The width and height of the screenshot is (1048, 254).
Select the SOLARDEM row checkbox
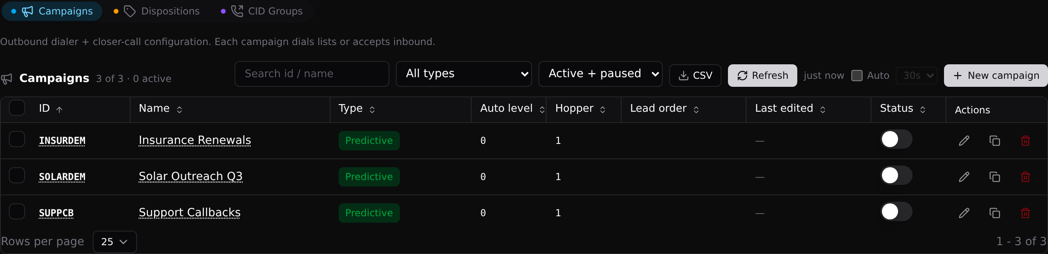17,175
